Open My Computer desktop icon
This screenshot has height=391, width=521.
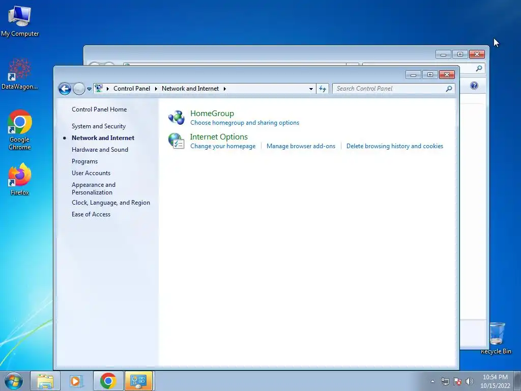pos(20,21)
